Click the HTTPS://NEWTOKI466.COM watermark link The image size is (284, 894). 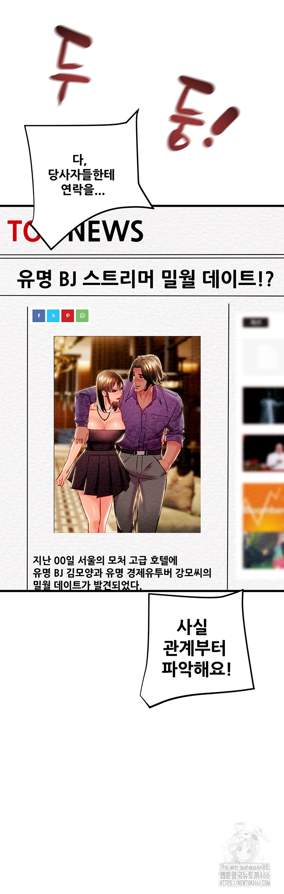(245, 883)
